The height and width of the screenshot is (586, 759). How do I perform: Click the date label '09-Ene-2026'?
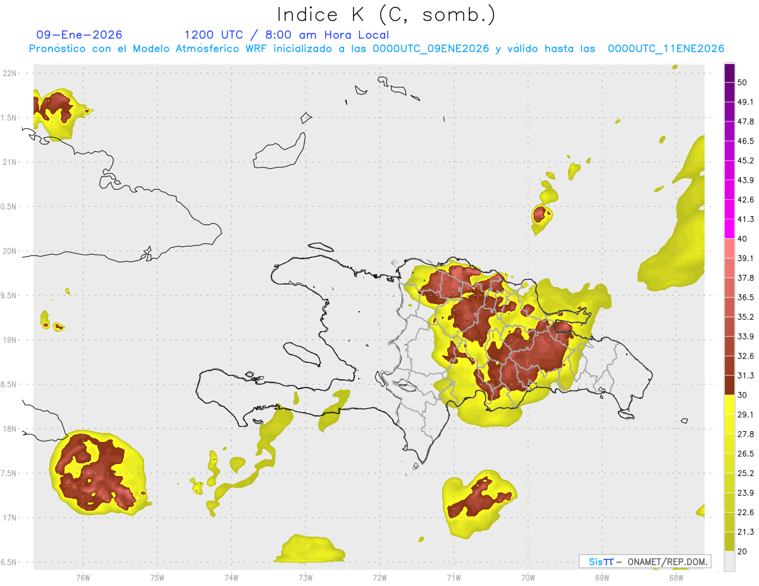click(80, 35)
